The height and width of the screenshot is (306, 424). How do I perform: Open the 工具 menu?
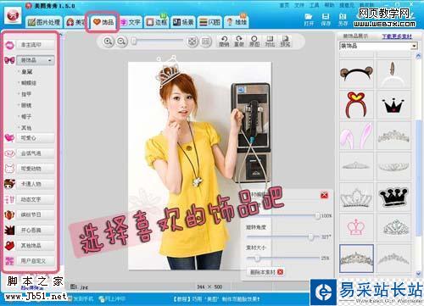pos(314,5)
